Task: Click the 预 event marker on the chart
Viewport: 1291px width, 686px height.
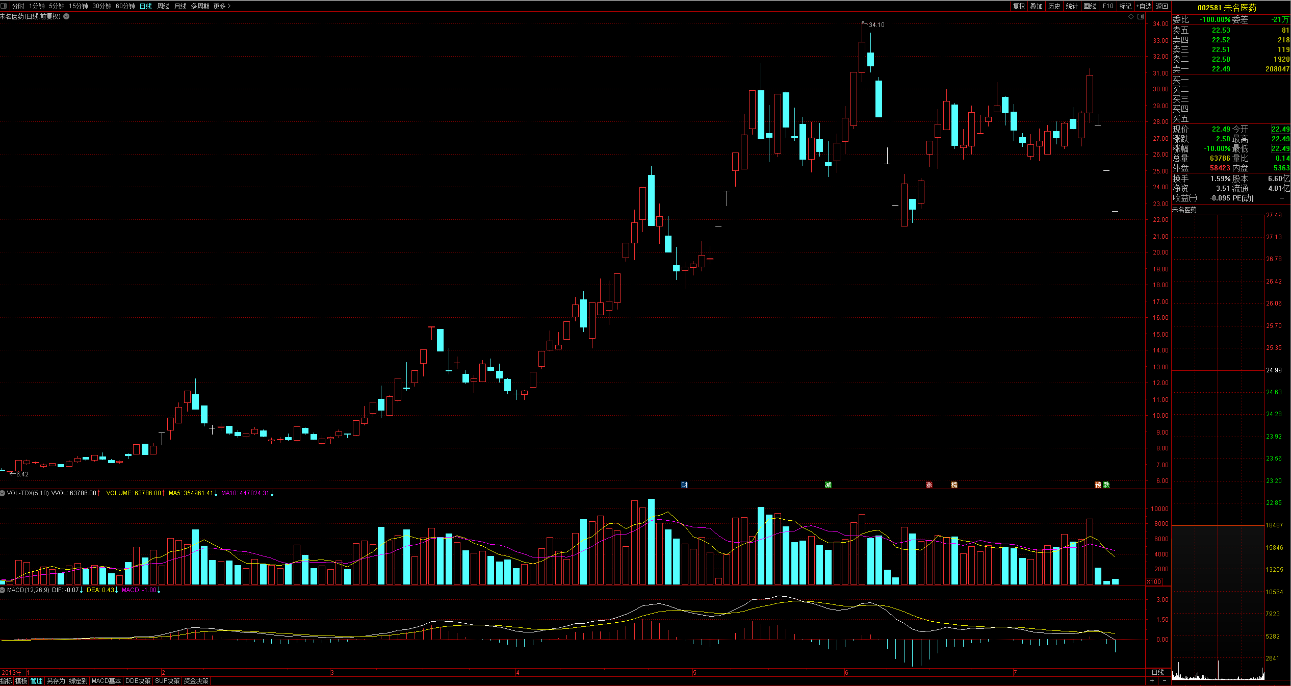Action: click(1098, 485)
